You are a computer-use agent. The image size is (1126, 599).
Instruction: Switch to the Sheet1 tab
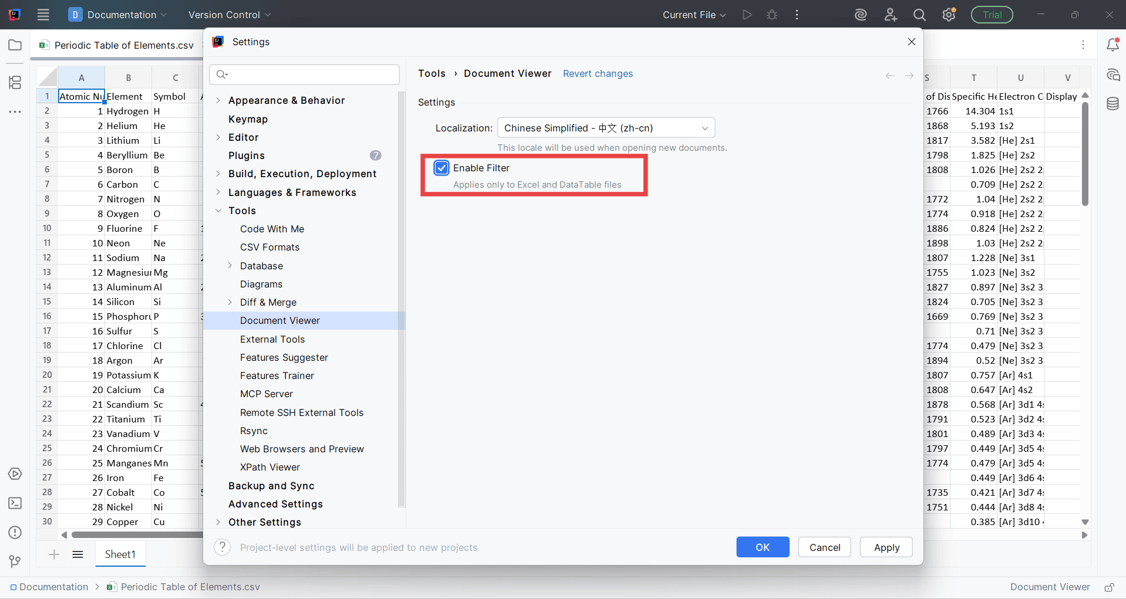tap(120, 554)
